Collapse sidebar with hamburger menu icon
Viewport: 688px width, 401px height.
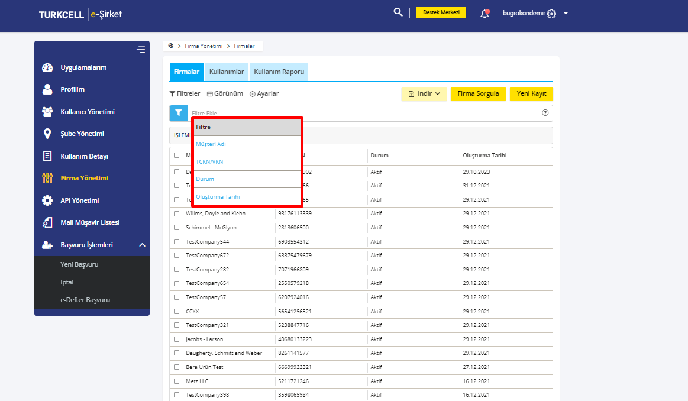click(x=141, y=50)
